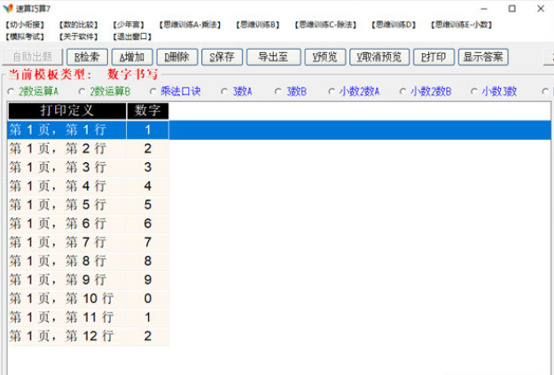Click the A增加 add button

132,57
